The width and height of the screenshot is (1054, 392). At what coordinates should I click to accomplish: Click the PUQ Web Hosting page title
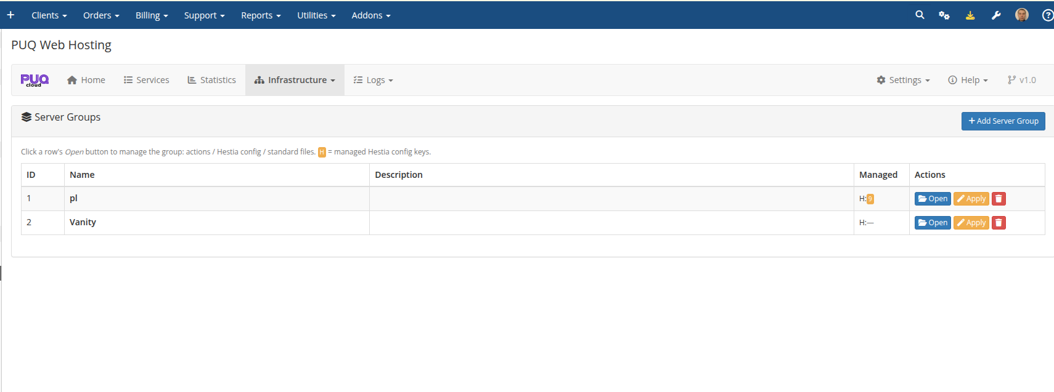[x=61, y=45]
